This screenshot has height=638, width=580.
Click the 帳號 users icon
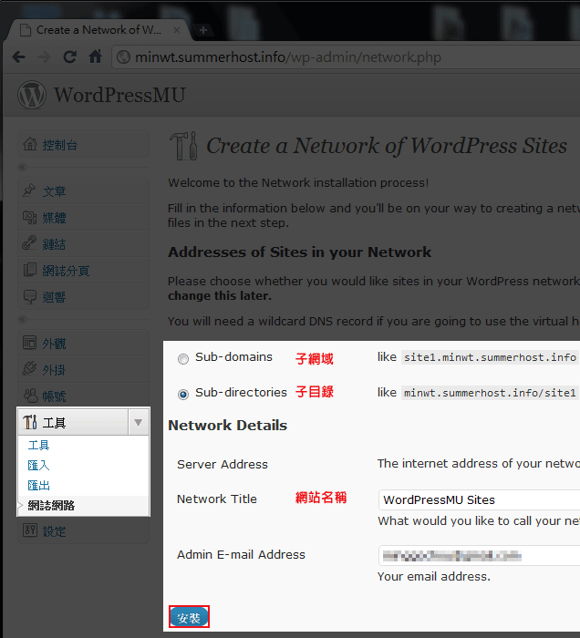tap(30, 396)
